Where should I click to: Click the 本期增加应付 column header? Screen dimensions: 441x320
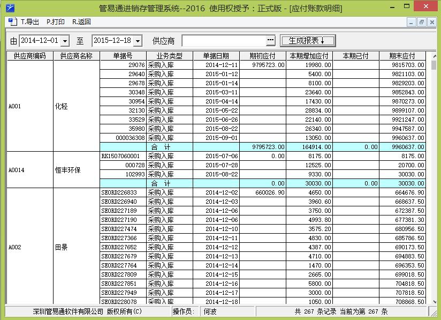(x=309, y=56)
